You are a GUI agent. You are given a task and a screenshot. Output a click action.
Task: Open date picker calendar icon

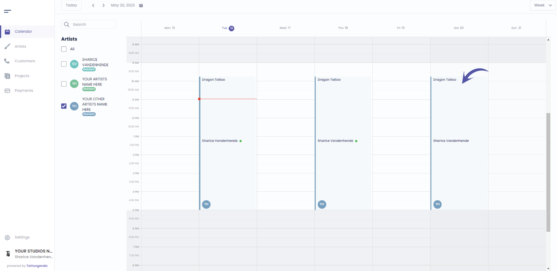141,5
